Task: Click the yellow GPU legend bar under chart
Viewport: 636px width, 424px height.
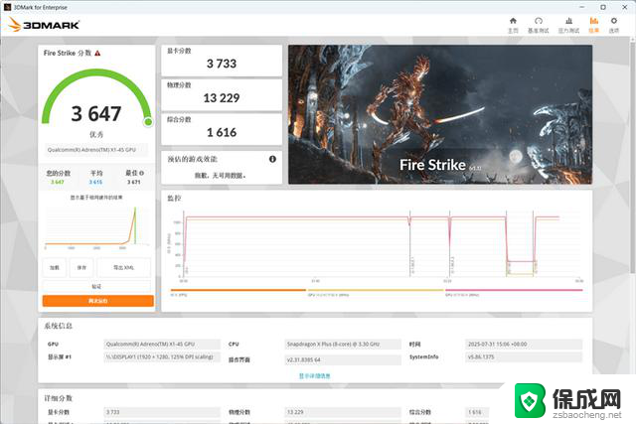Action: pyautogui.click(x=376, y=290)
